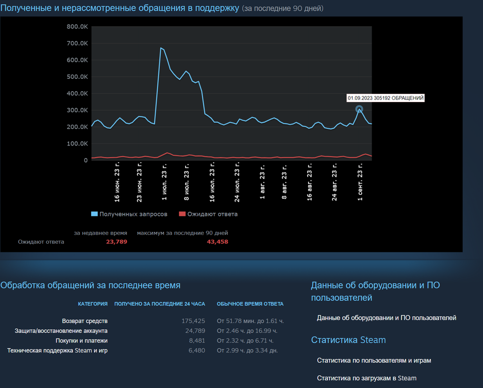Viewport: 483px width, 388px height.
Task: Click 'От 2.99 ч. до 3.34 дн.'
Action: point(247,350)
